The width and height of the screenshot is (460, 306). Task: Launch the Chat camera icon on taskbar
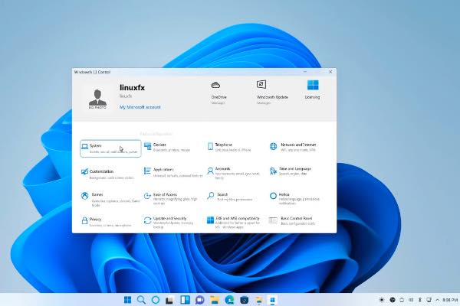[x=200, y=300]
